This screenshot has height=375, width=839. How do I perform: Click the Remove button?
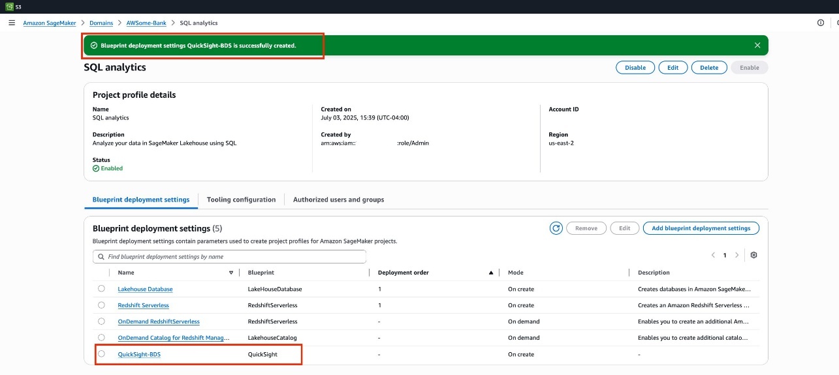[586, 228]
